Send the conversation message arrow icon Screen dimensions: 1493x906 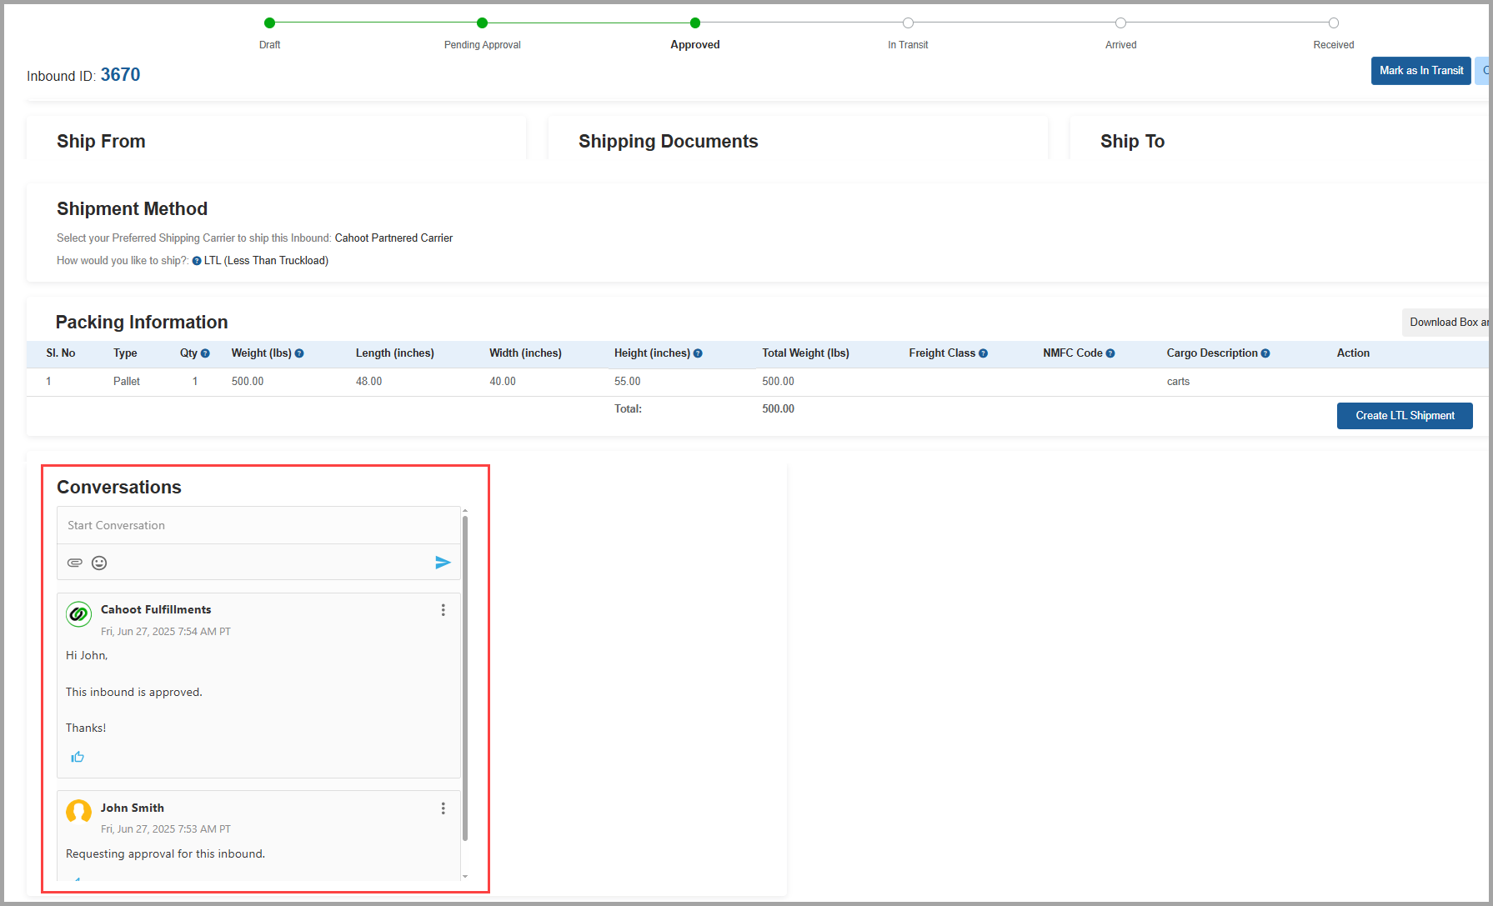(x=443, y=563)
